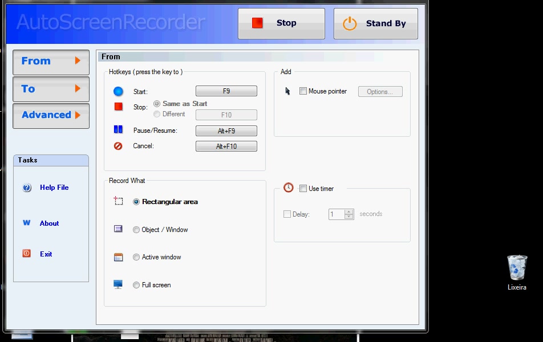
Task: Click the Alt+F10 Cancel hotkey button
Action: [x=226, y=146]
